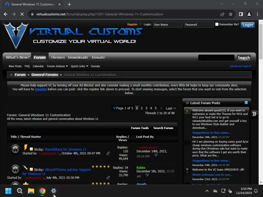Open the tab search chevron in Chrome
Image resolution: width=263 pixels, height=197 pixels.
222,4
